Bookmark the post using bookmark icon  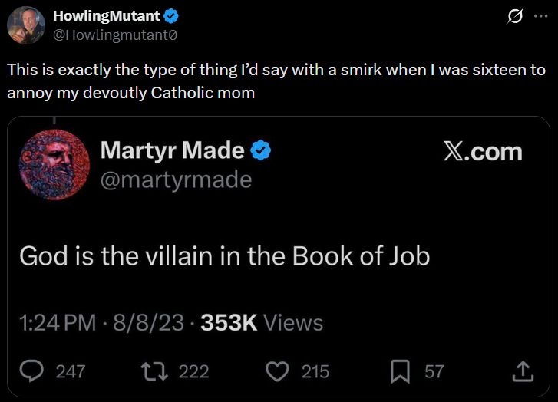pos(400,371)
